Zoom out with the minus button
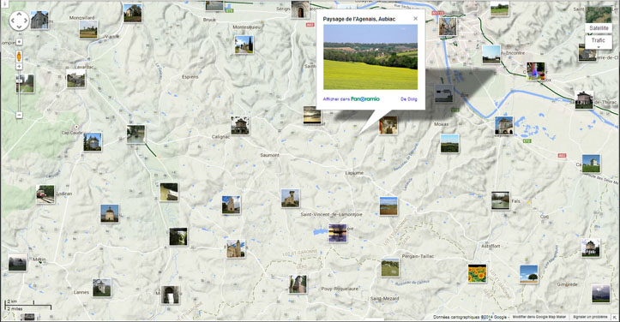 tap(19, 115)
